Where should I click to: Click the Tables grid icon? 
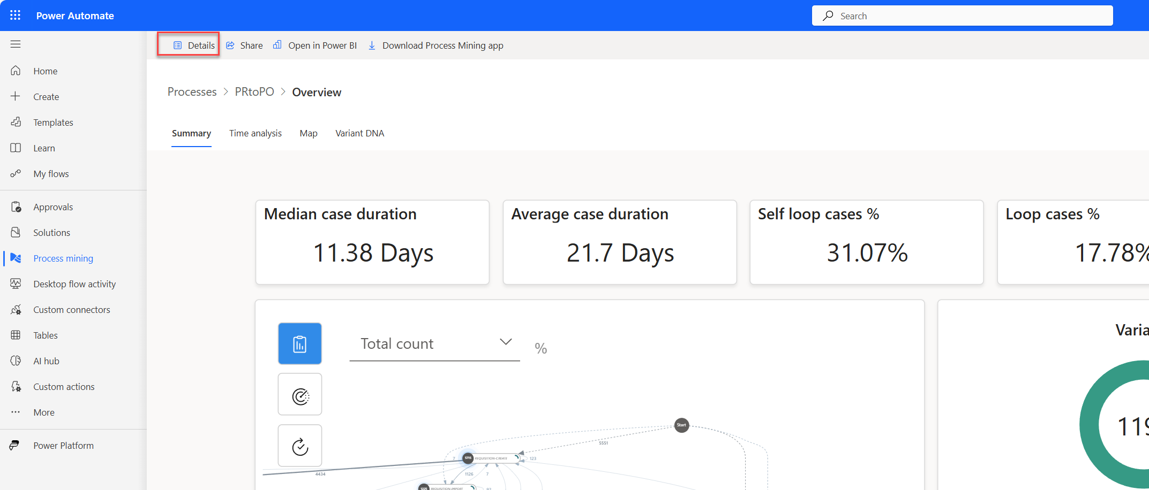16,335
